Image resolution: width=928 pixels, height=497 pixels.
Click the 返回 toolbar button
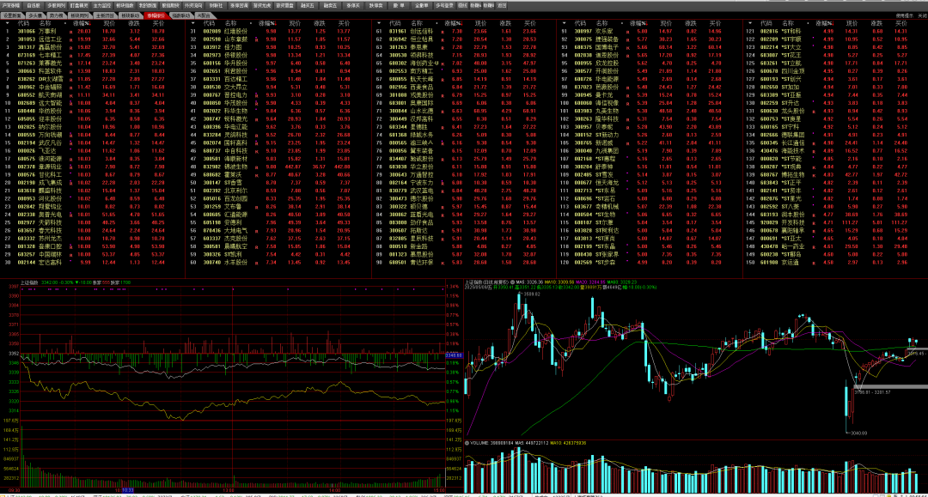tap(502, 5)
